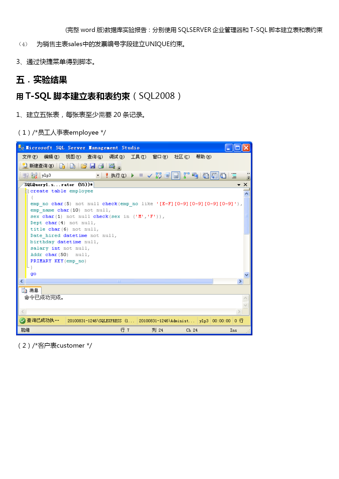Execute the query with 执行 button
The width and height of the screenshot is (339, 479).
tap(116, 175)
